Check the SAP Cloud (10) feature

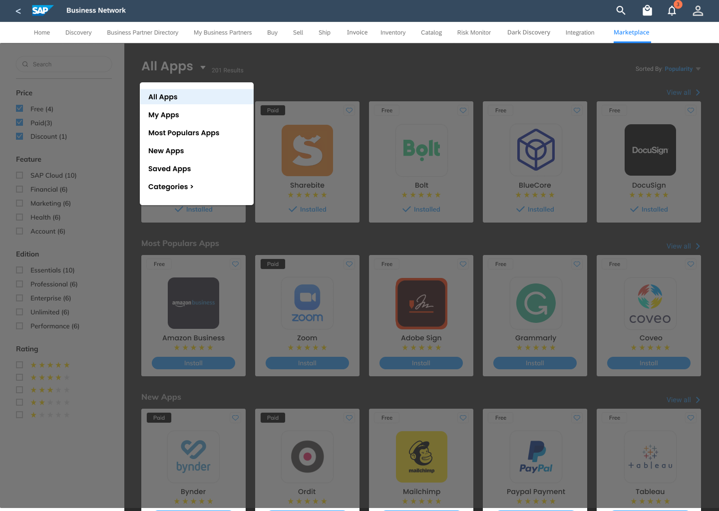[19, 175]
